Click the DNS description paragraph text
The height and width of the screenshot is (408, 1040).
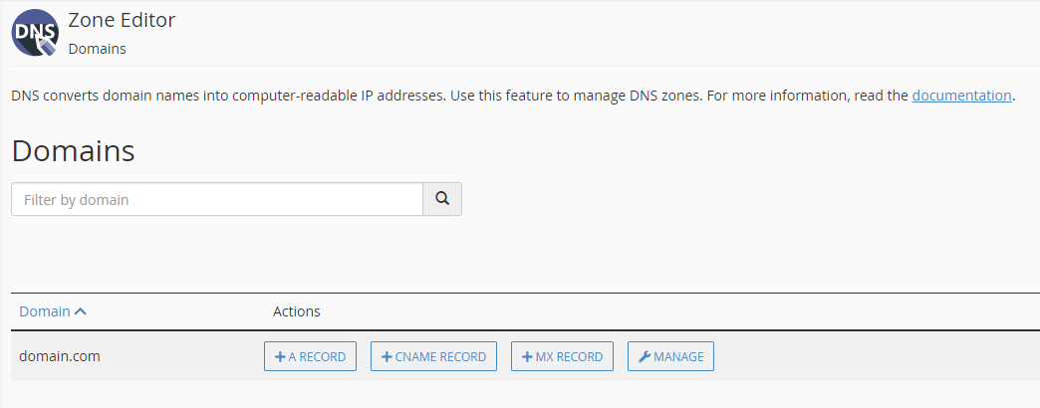click(513, 96)
